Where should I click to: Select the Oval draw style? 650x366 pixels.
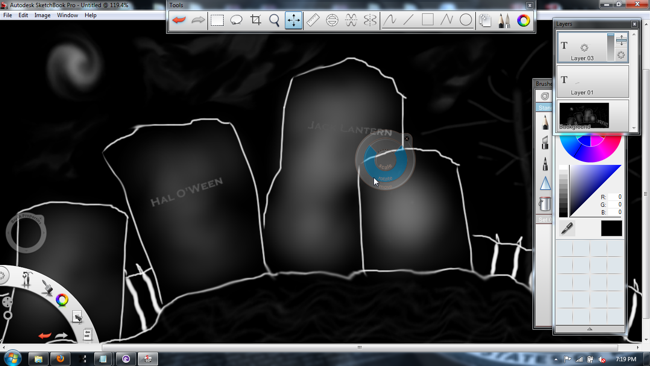point(466,20)
